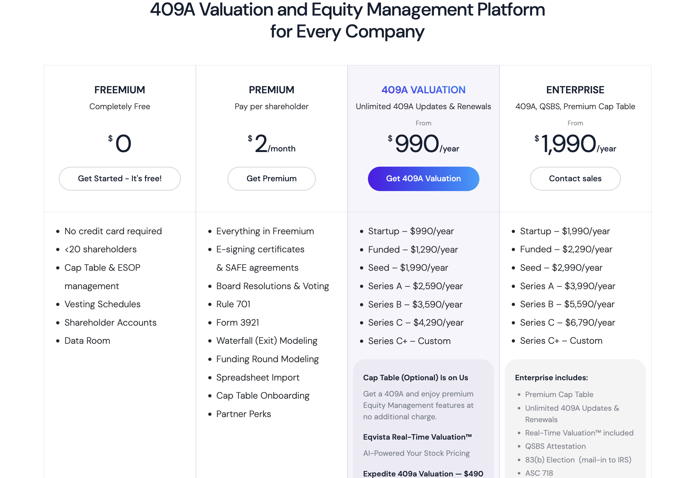
Task: Click the QSBS Attestation list item
Action: tap(555, 446)
